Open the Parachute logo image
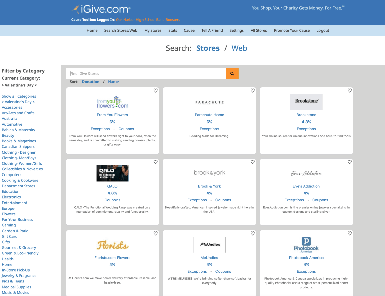 click(x=209, y=102)
